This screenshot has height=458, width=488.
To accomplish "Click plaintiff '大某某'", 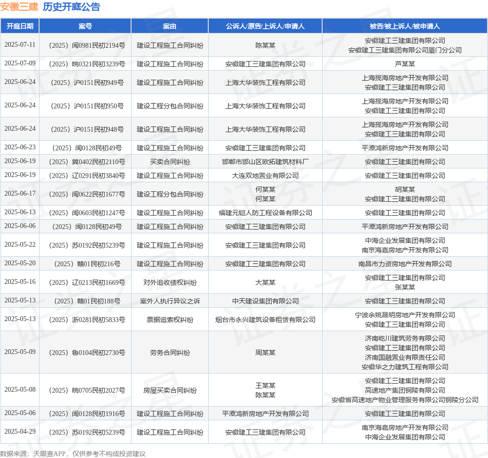I will pyautogui.click(x=265, y=282).
